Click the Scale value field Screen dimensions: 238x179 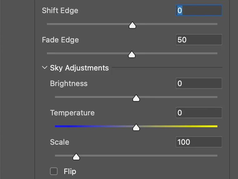coord(199,142)
